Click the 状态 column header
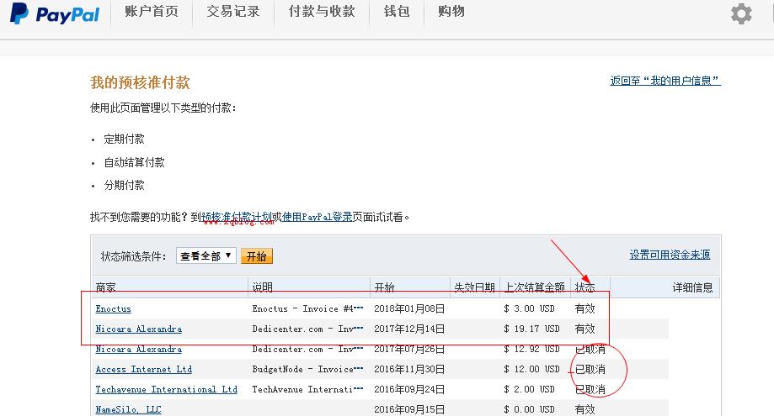Image resolution: width=774 pixels, height=416 pixels. point(585,287)
